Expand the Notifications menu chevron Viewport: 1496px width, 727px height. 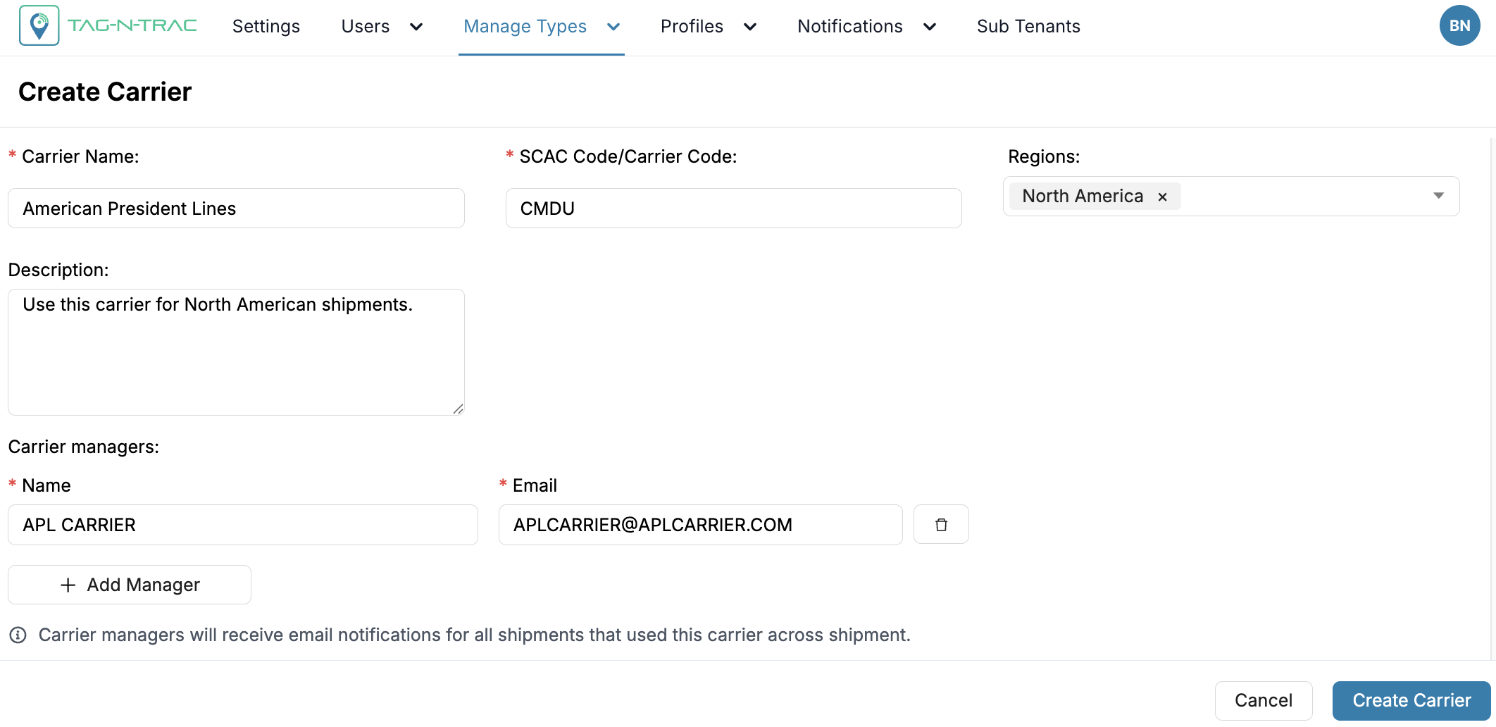[x=930, y=27]
